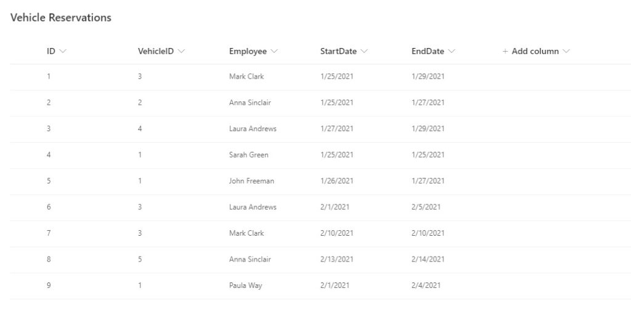Click the 2/5/2021 end date cell
This screenshot has height=328, width=631.
tap(426, 207)
